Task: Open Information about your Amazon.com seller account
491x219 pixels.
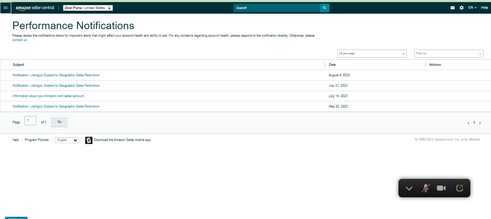Action: 48,96
